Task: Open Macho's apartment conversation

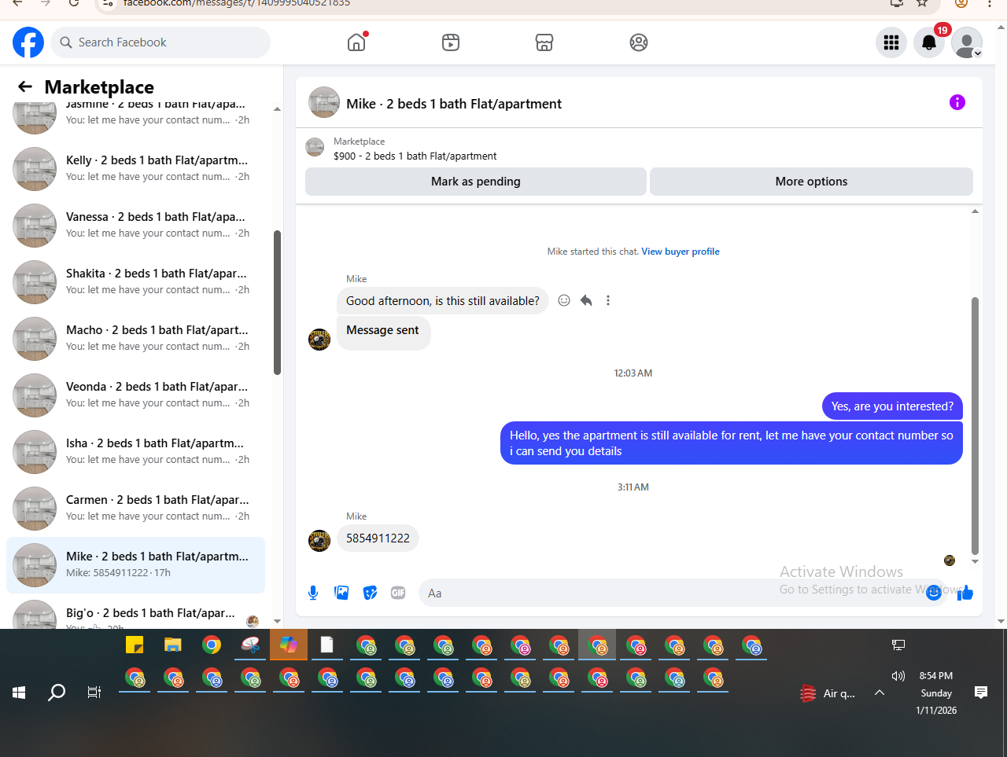Action: click(135, 338)
